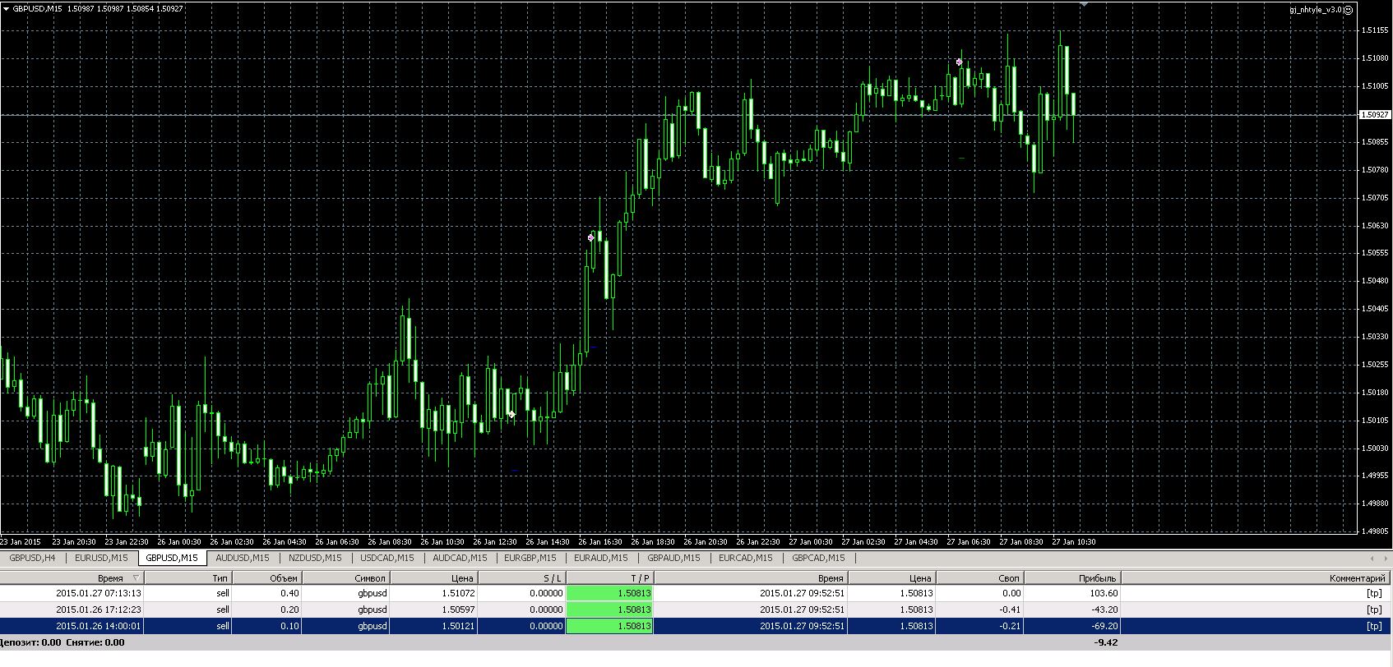The height and width of the screenshot is (667, 1393).
Task: Sort by the Своп column header
Action: (979, 578)
